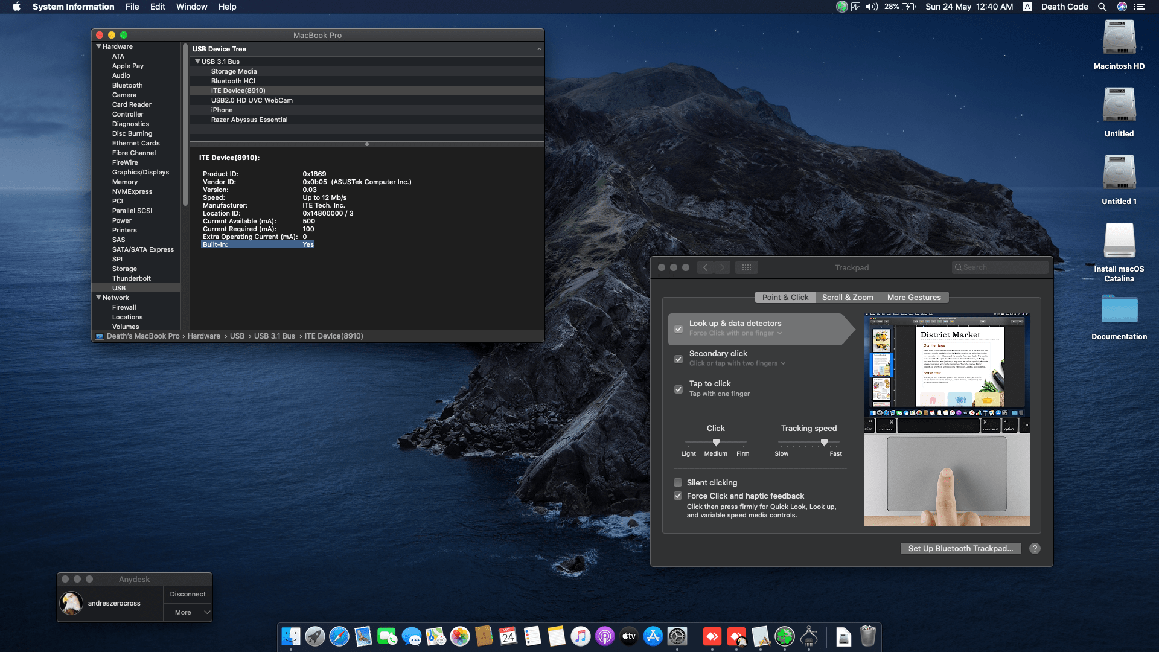Toggle Look up & data detectors checkbox
Image resolution: width=1159 pixels, height=652 pixels.
tap(678, 329)
